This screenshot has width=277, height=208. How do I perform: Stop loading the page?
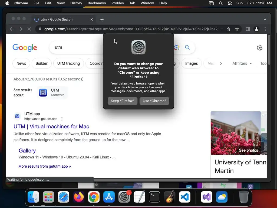(29, 29)
